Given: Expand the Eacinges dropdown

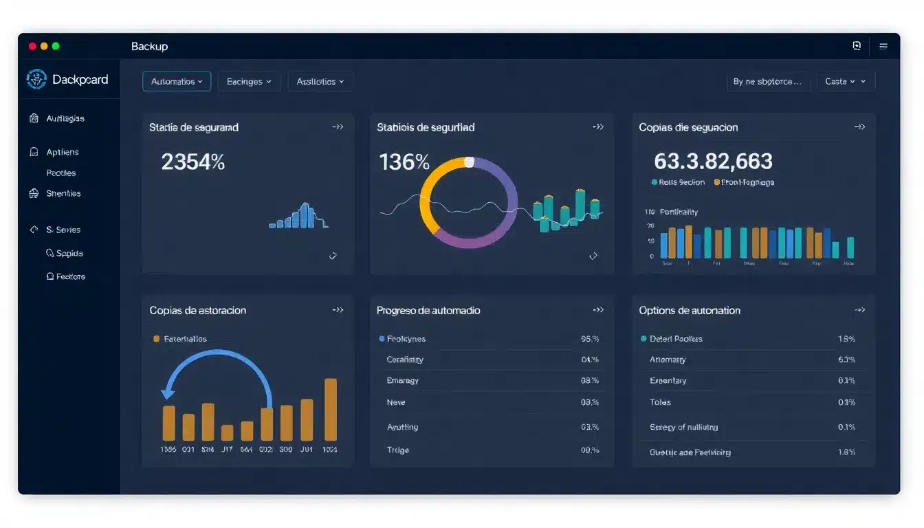Looking at the screenshot, I should coord(249,81).
